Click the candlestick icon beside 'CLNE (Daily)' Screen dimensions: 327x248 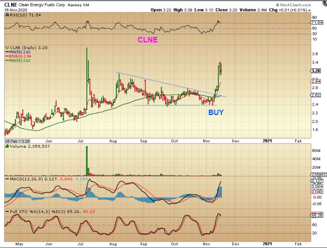click(x=7, y=48)
